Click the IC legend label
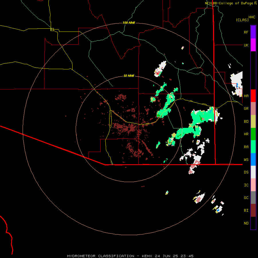Image resolution: width=258 pixels, height=258 pixels. 246,185
